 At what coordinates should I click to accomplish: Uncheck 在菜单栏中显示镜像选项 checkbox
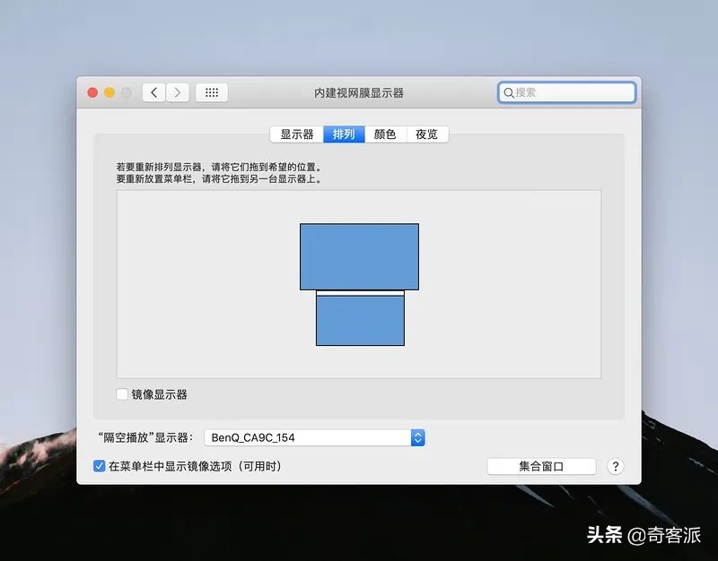pyautogui.click(x=99, y=466)
